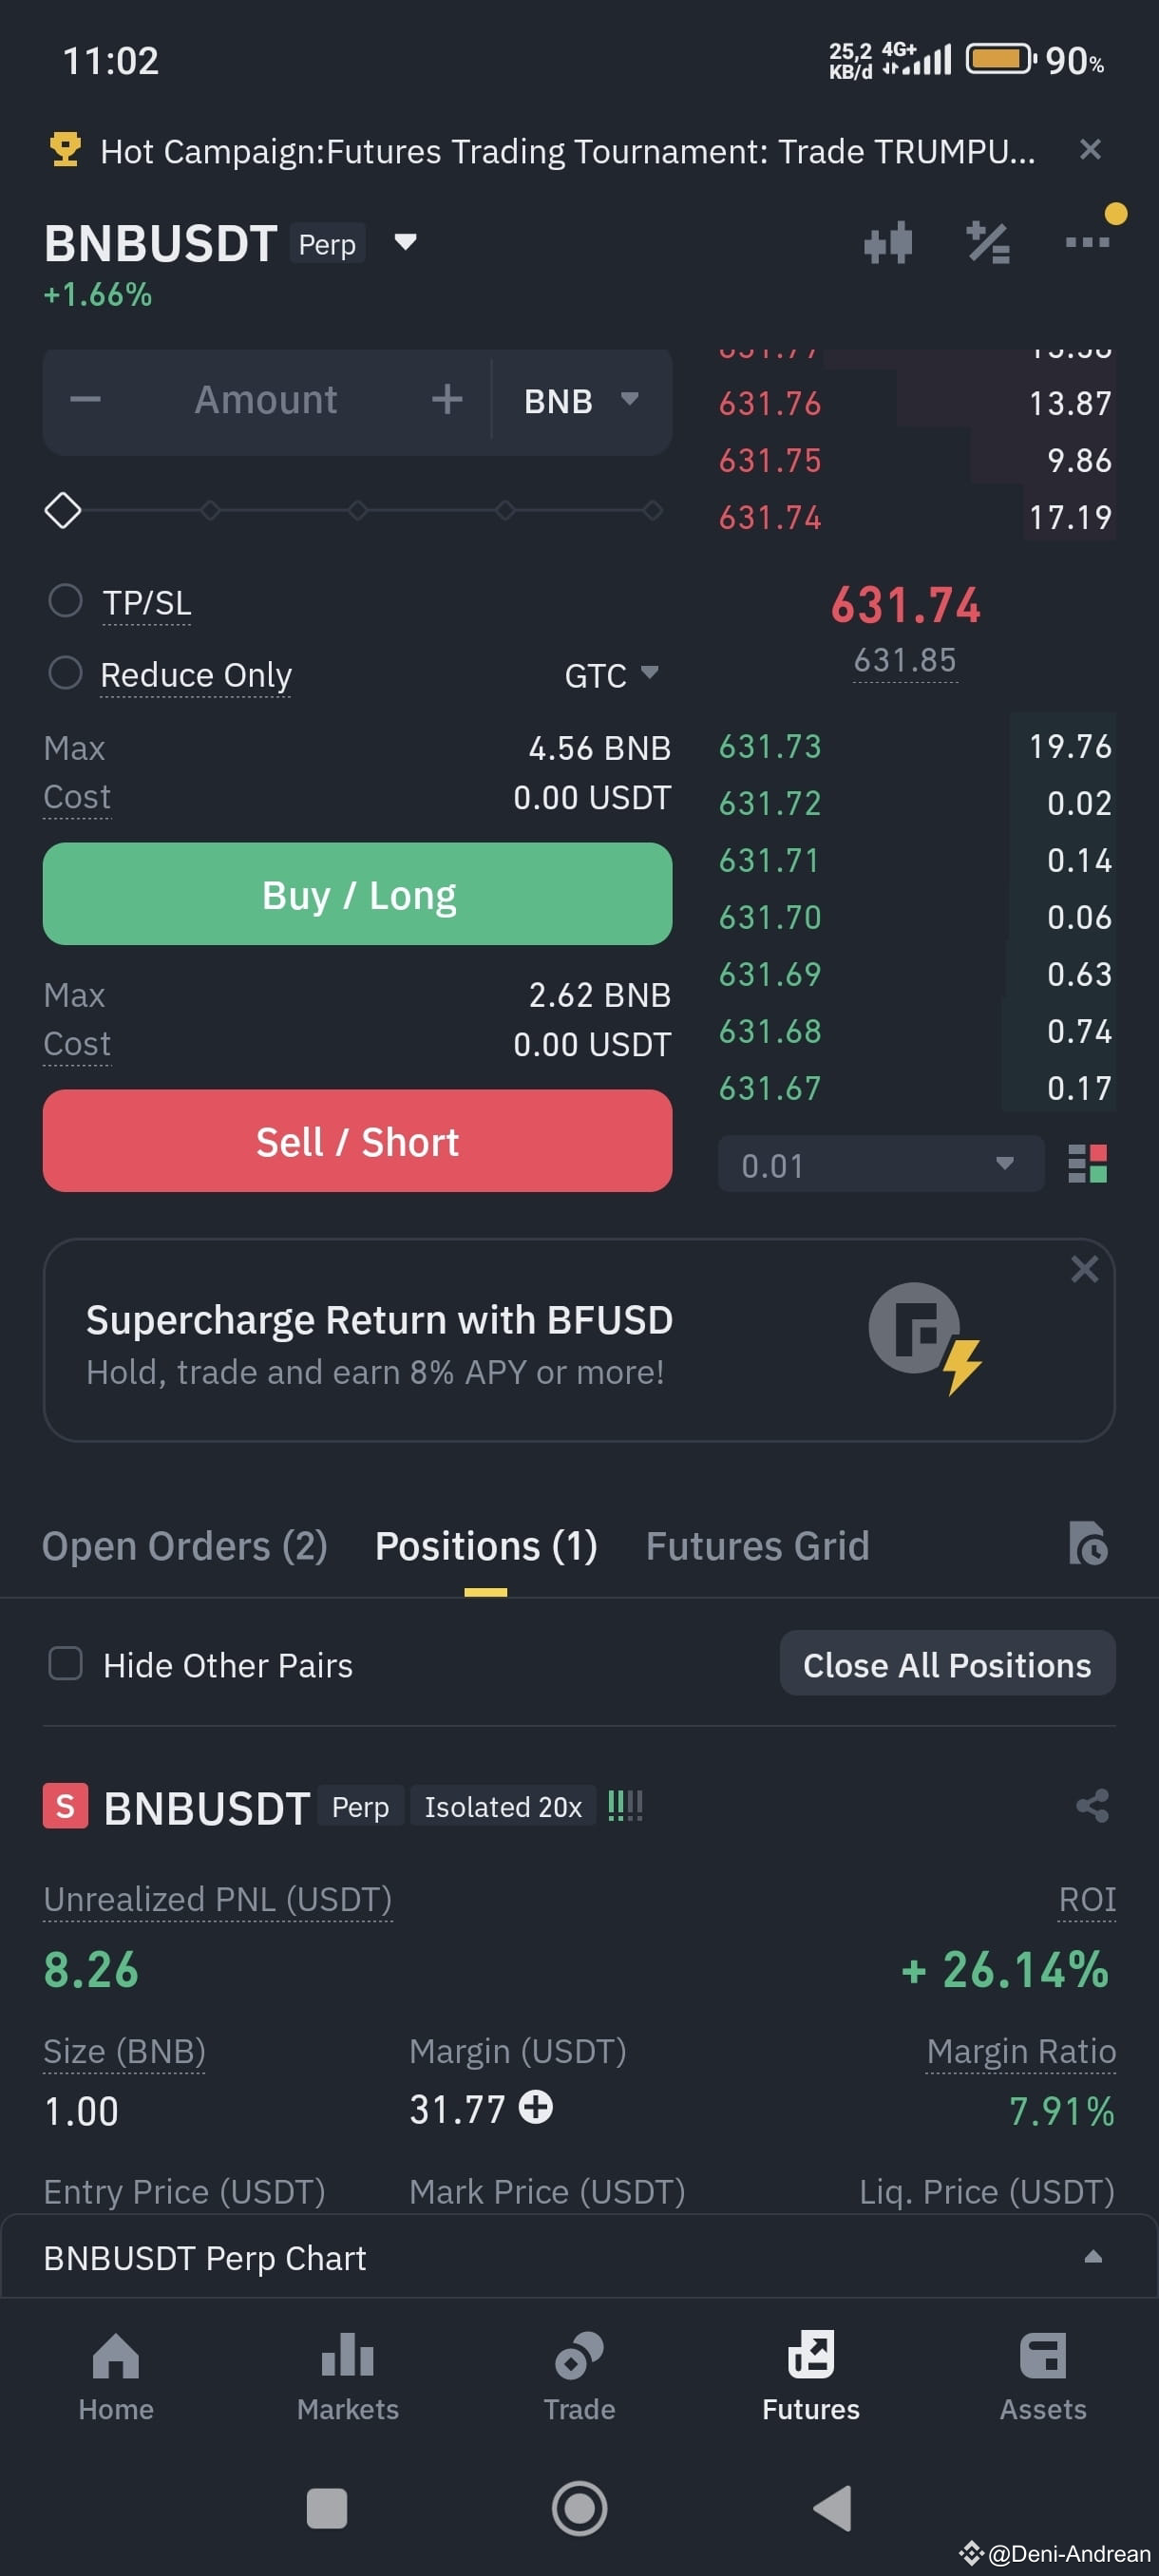Tap the Close All Positions button
The width and height of the screenshot is (1159, 2576).
[947, 1664]
